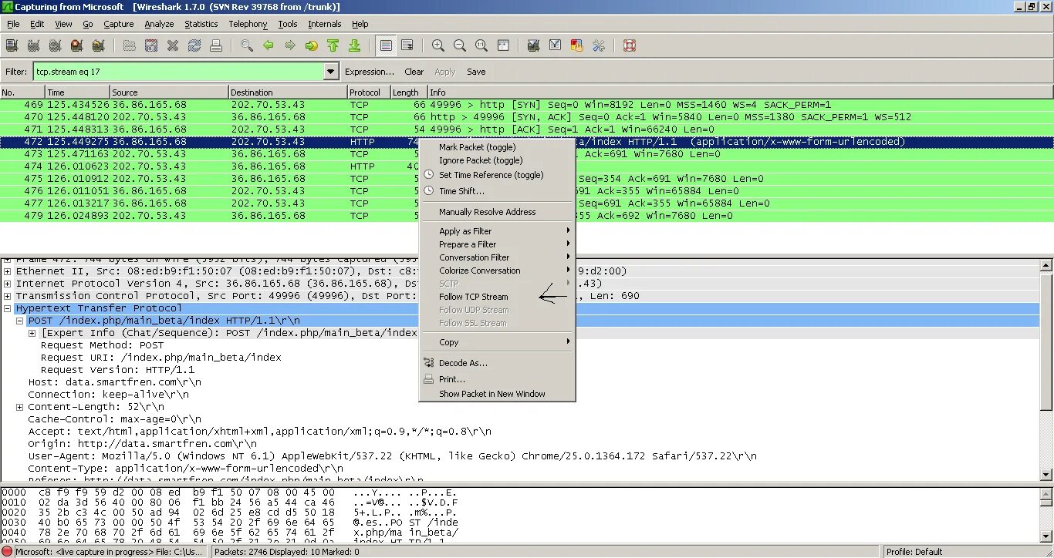Clear the display filter
Viewport: 1054px width, 558px height.
414,72
